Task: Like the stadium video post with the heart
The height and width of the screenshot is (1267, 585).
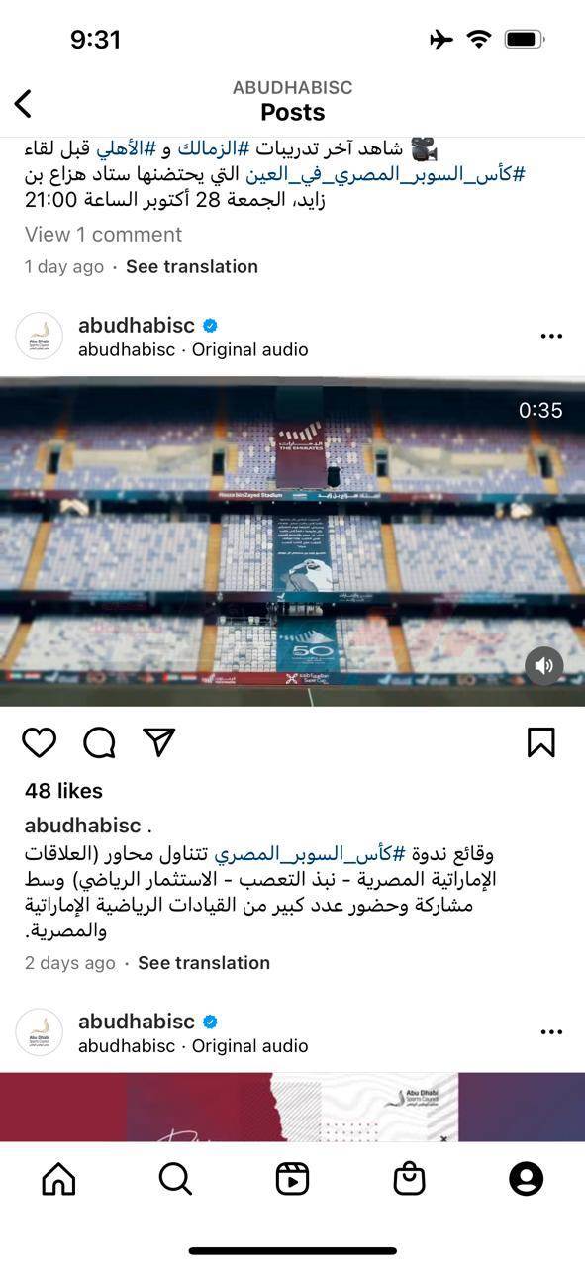Action: [40, 742]
